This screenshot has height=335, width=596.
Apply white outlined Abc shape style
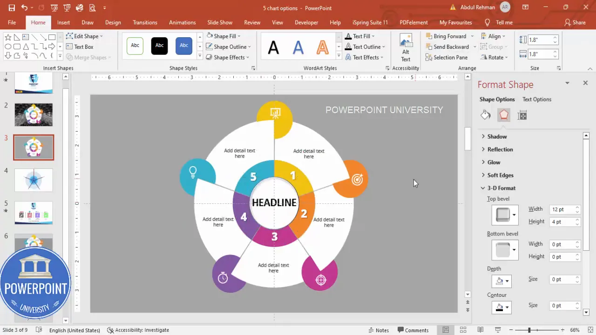click(x=135, y=46)
